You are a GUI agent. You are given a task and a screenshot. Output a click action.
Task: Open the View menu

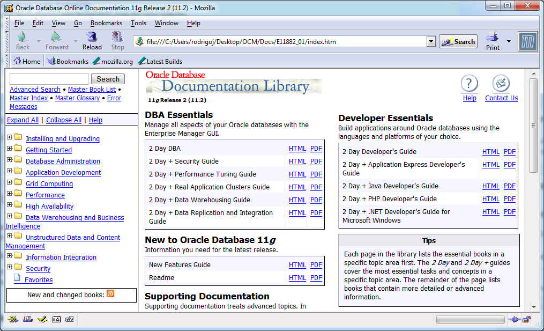(58, 23)
